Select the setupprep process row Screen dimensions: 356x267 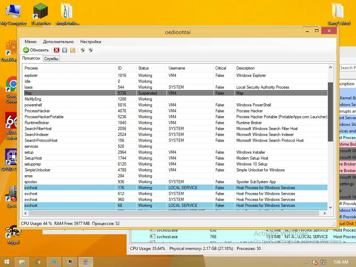[x=176, y=164]
